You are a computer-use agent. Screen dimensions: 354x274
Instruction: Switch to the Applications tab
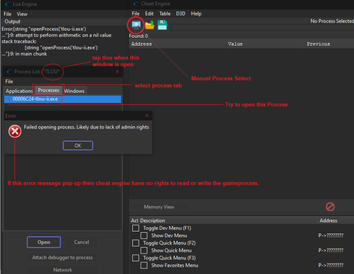pyautogui.click(x=19, y=91)
